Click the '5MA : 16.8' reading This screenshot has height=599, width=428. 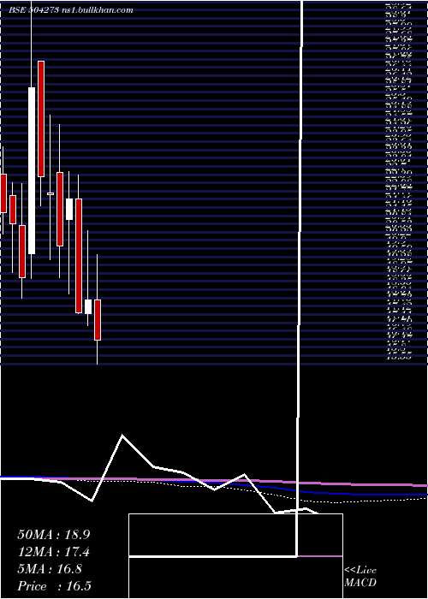50,569
